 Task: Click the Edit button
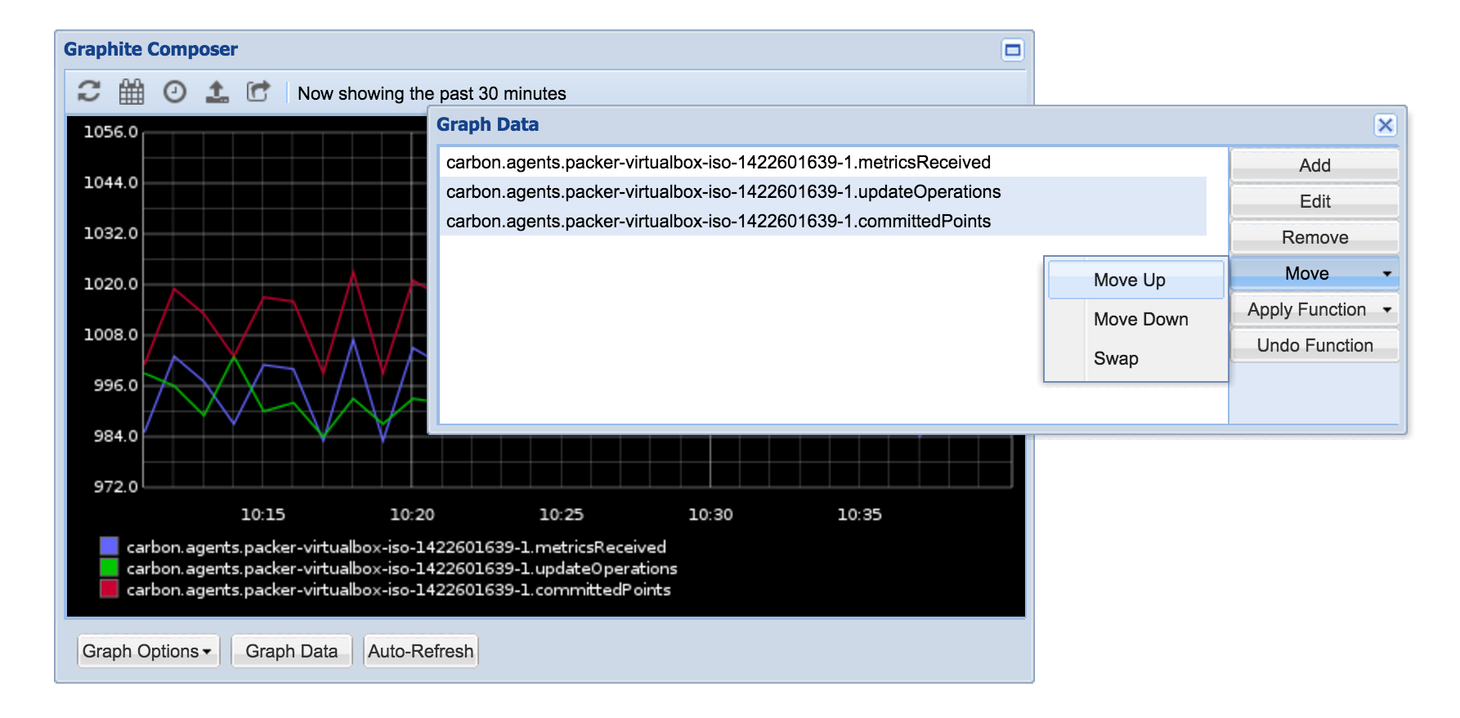tap(1314, 201)
